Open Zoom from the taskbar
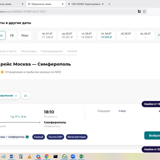 coord(73,156)
